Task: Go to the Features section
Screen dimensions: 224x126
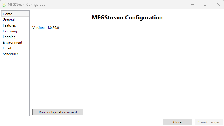Action: point(9,25)
